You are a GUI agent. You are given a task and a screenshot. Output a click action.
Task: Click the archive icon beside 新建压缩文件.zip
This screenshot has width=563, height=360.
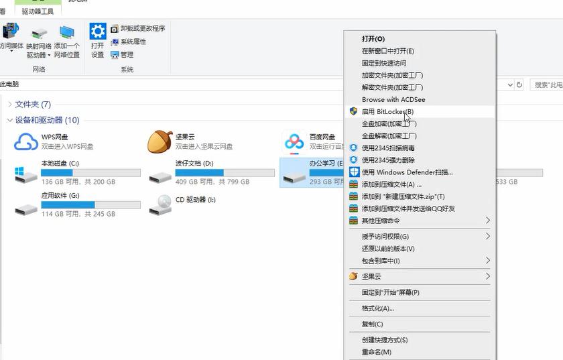[x=354, y=196]
